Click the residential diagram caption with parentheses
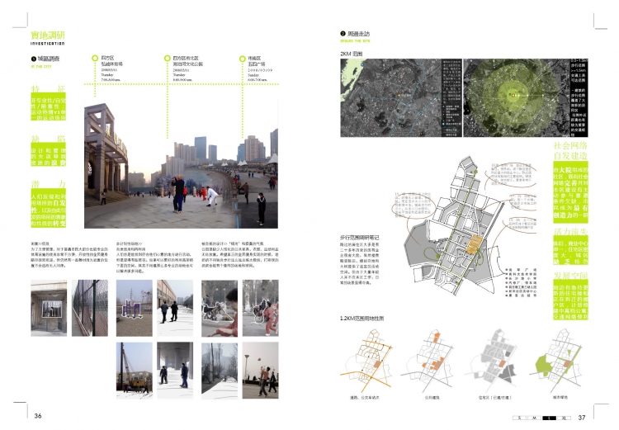The image size is (619, 430). (x=494, y=398)
